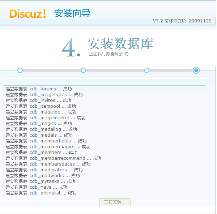Click the progress bar between steps two and three

(115, 70)
